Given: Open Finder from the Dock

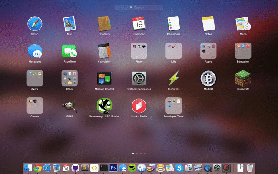Looking at the screenshot, I should (28, 168).
